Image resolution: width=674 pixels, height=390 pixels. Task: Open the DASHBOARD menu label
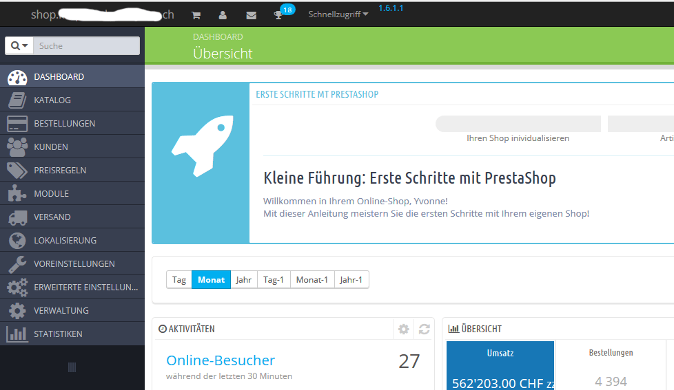click(59, 77)
